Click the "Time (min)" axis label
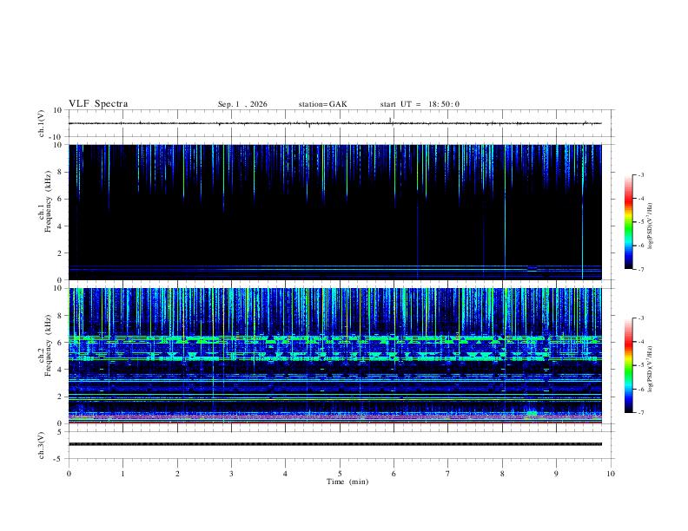Screen dimensions: 688x531 tap(347, 482)
